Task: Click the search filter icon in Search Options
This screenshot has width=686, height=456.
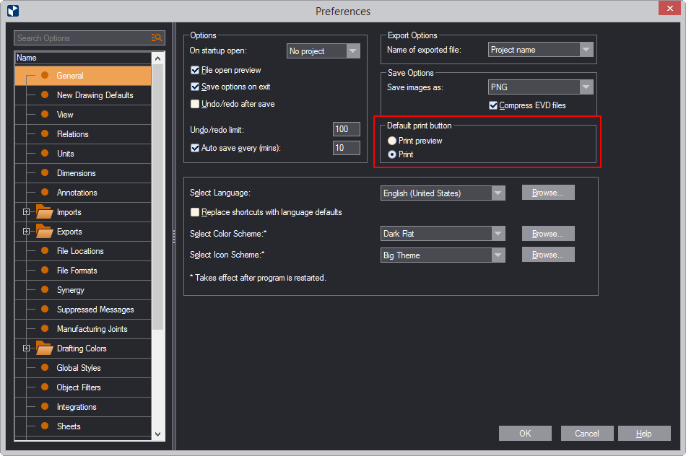Action: coord(157,38)
